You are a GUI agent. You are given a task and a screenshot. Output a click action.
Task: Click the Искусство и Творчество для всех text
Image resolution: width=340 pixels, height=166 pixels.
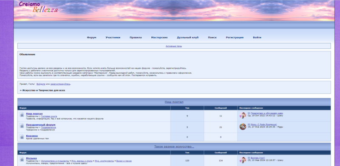pyautogui.click(x=44, y=90)
